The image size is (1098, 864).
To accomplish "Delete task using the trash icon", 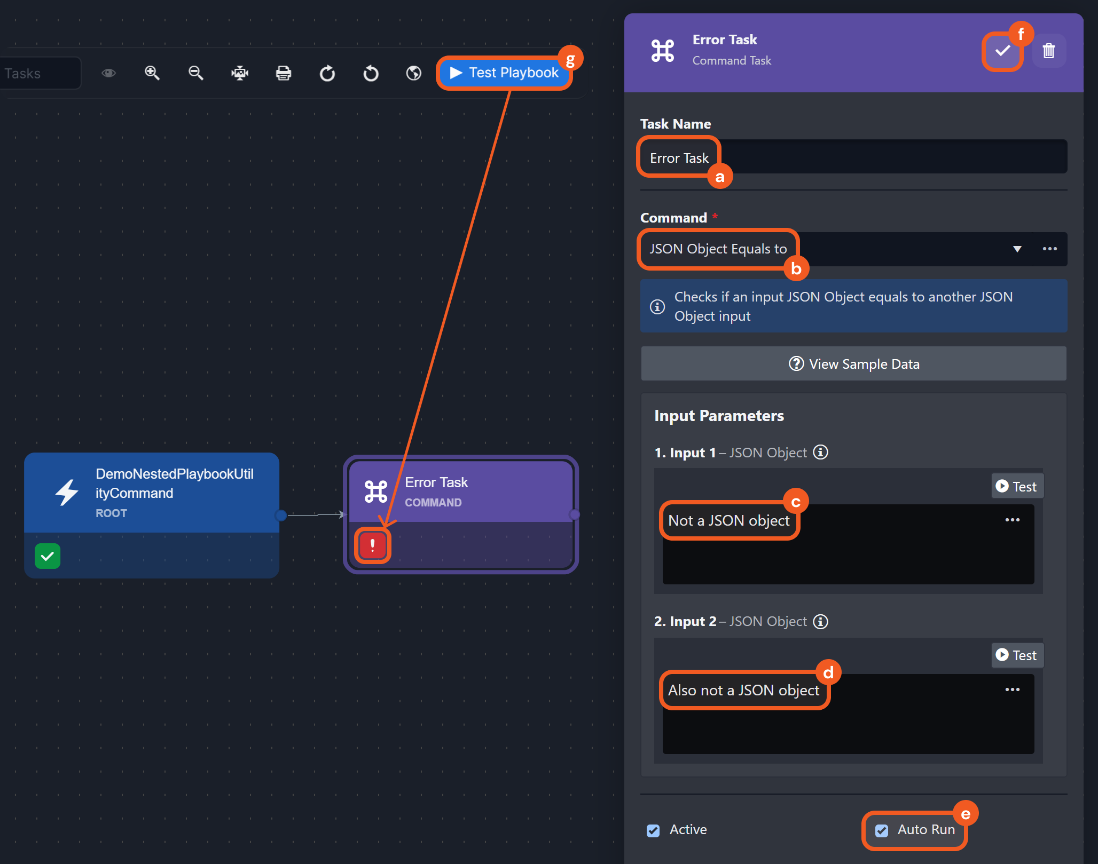I will click(1049, 51).
